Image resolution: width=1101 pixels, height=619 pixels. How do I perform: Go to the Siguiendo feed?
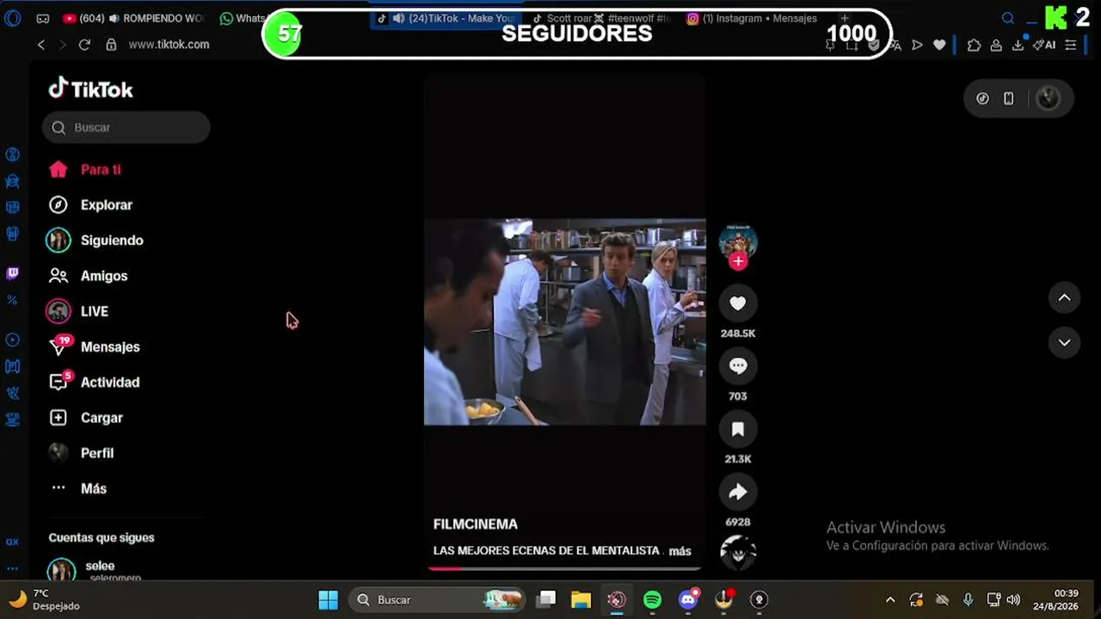tap(95, 241)
